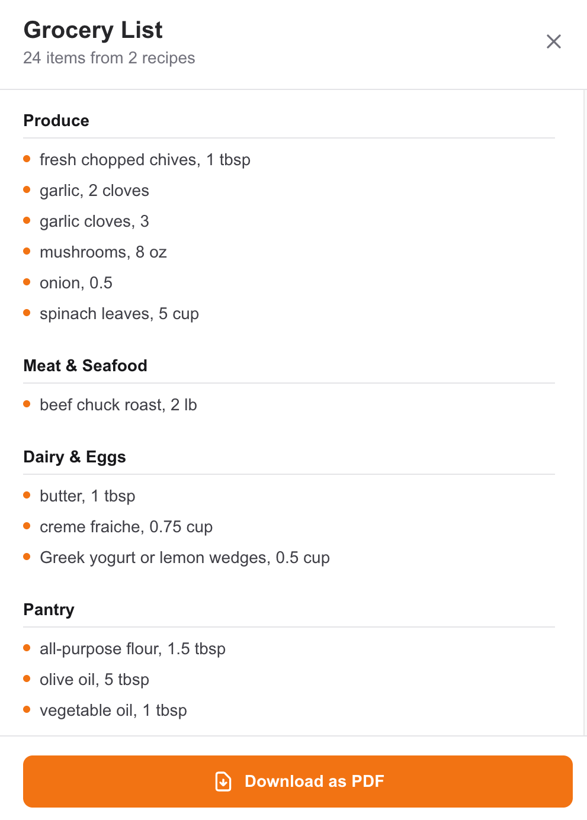Click the garlic, 2 cloves item

pos(94,191)
